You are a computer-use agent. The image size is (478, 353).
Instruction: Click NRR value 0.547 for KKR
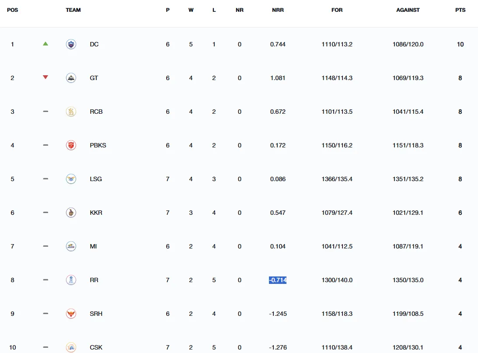pyautogui.click(x=278, y=213)
